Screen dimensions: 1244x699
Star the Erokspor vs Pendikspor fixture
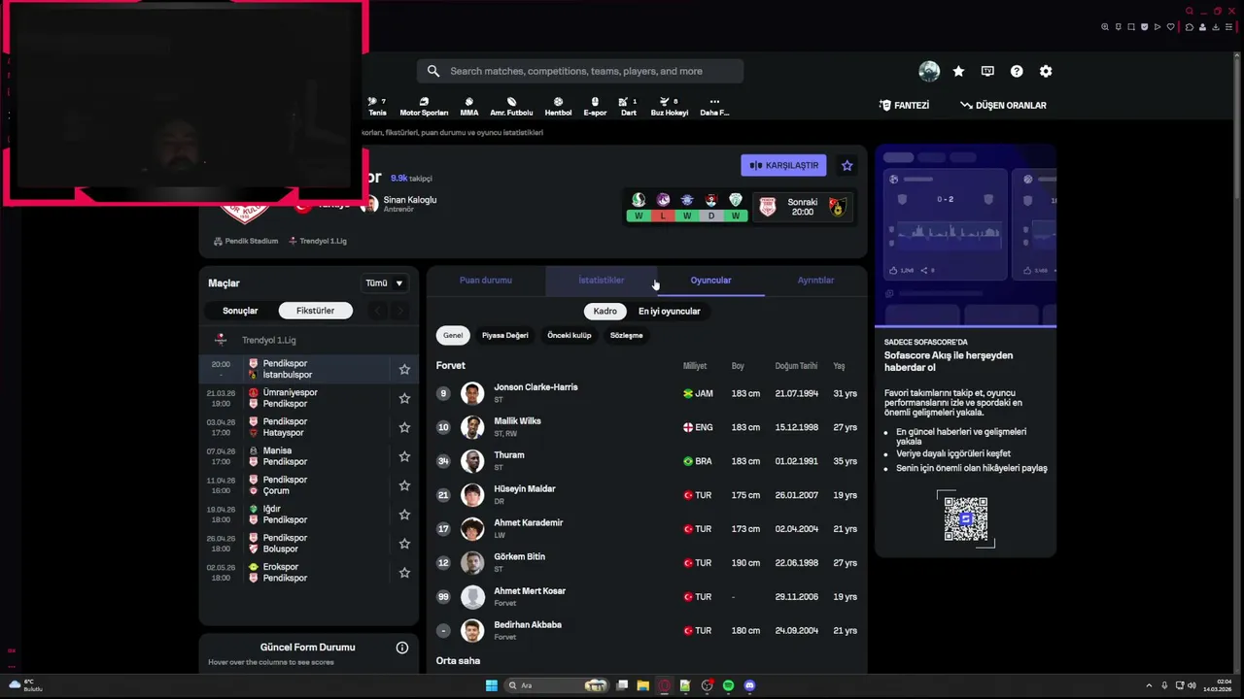pyautogui.click(x=404, y=573)
